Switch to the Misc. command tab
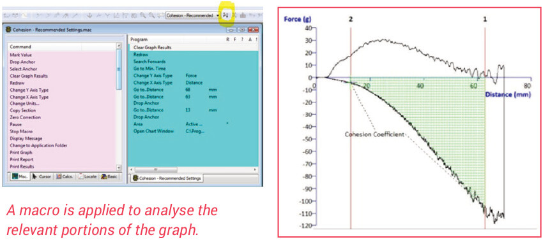Screen dimensions: 543x242 coord(20,176)
